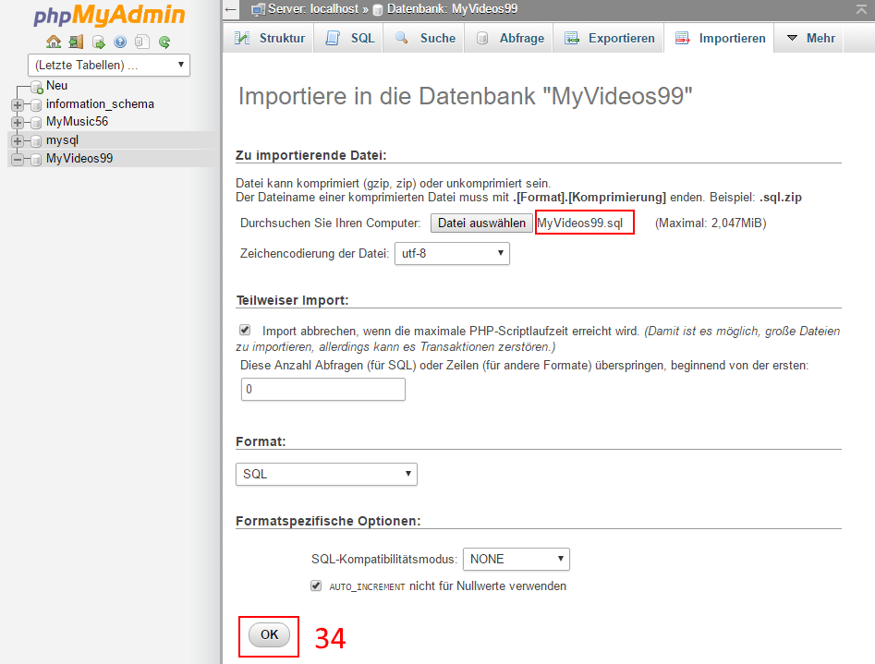This screenshot has height=664, width=875.
Task: Click the Datei auswählen button
Action: [481, 223]
